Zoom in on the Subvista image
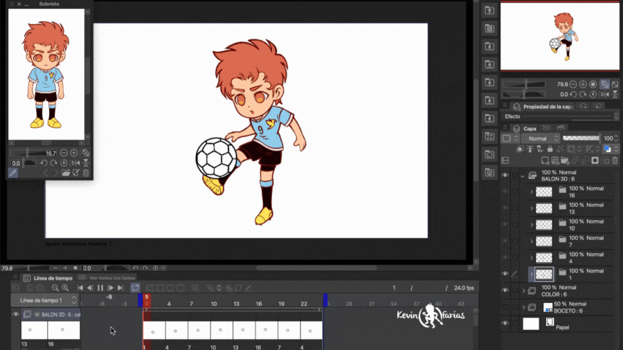Screen dimensions: 623x350 click(x=74, y=153)
